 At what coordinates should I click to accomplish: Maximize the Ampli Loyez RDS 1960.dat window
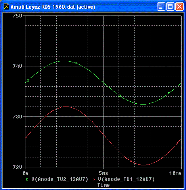(170, 6)
